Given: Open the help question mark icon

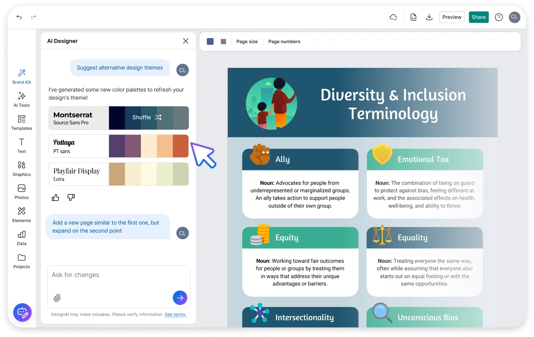Looking at the screenshot, I should 499,17.
